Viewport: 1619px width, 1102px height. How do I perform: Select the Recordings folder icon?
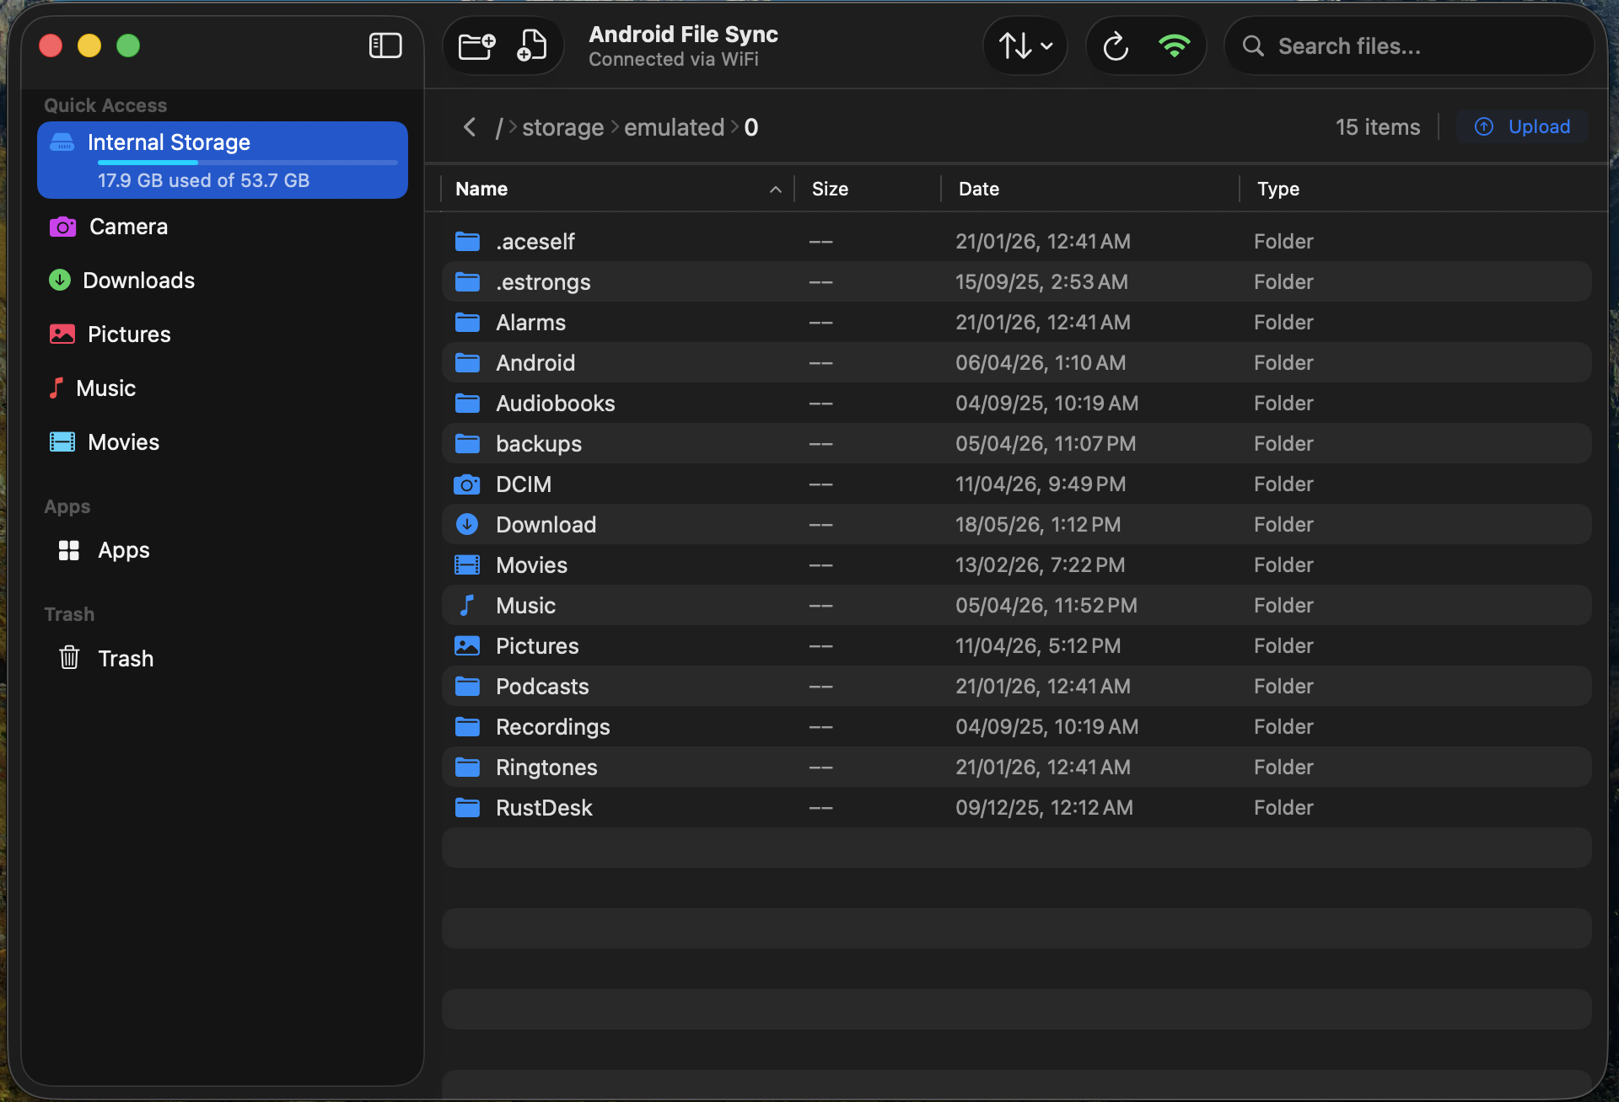pyautogui.click(x=467, y=727)
